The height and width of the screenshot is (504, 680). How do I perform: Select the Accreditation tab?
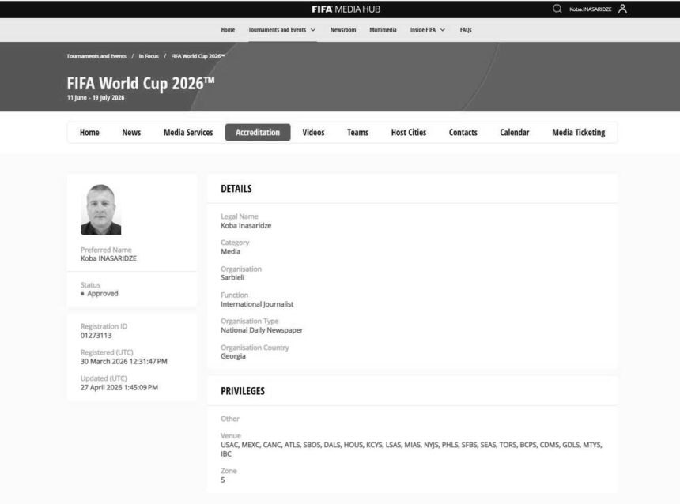coord(258,132)
